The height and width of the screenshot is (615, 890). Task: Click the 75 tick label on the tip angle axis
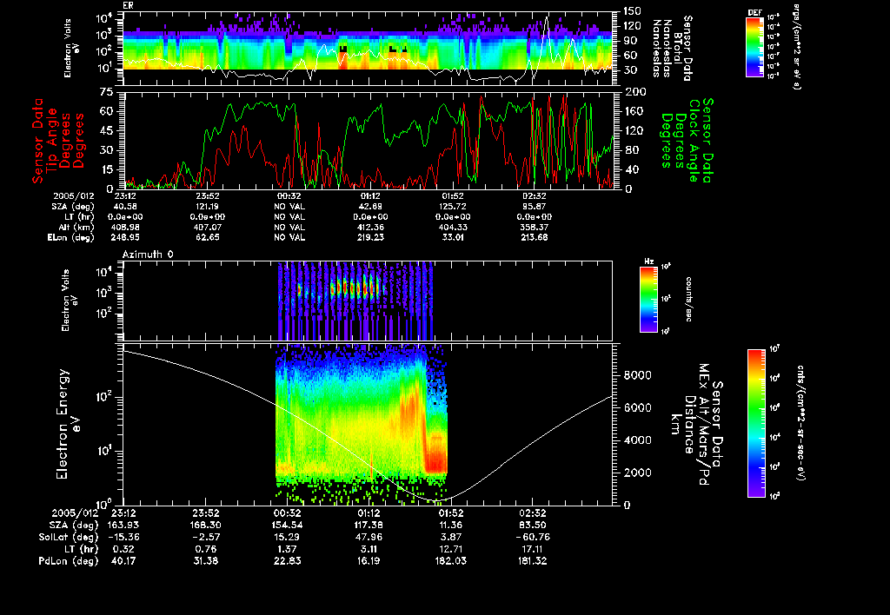[107, 92]
